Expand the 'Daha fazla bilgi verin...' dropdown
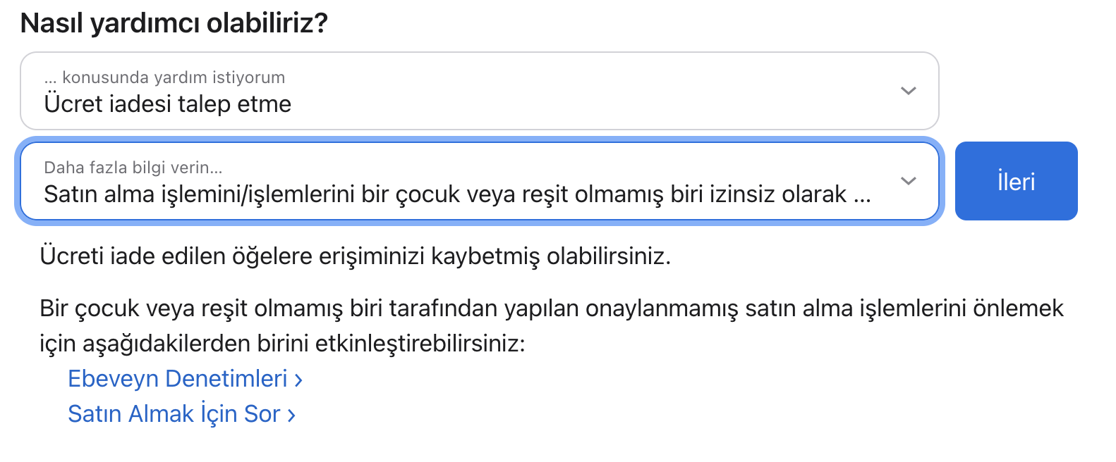The height and width of the screenshot is (462, 1116). click(479, 181)
